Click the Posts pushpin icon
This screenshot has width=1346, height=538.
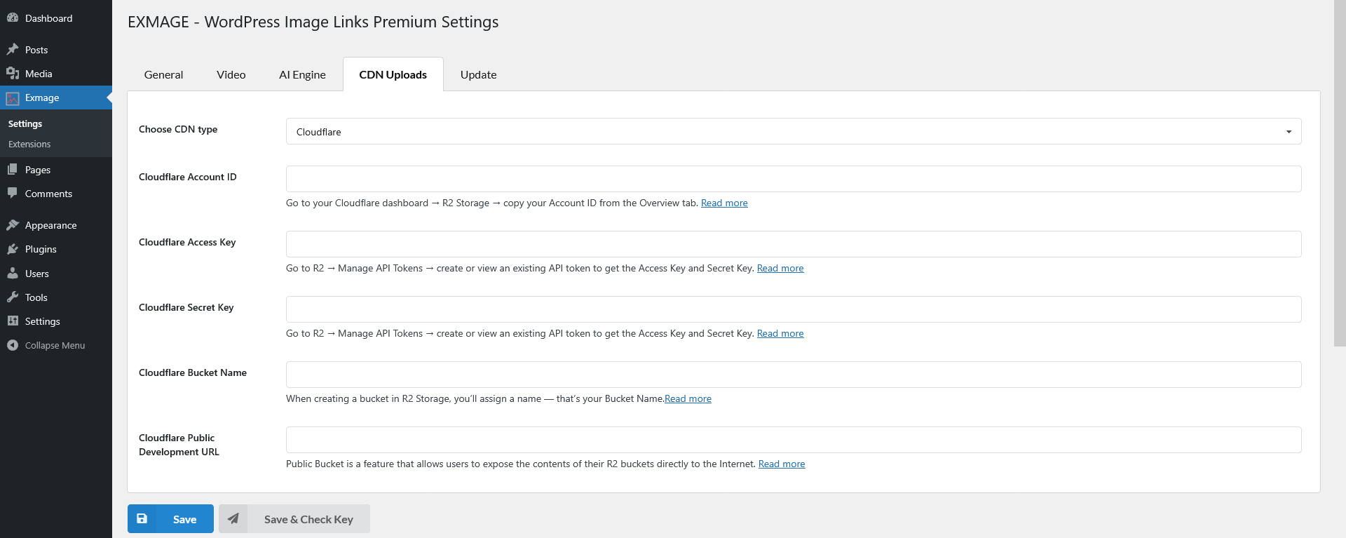[x=13, y=50]
